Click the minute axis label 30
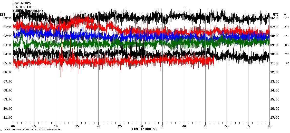 pos(141,126)
